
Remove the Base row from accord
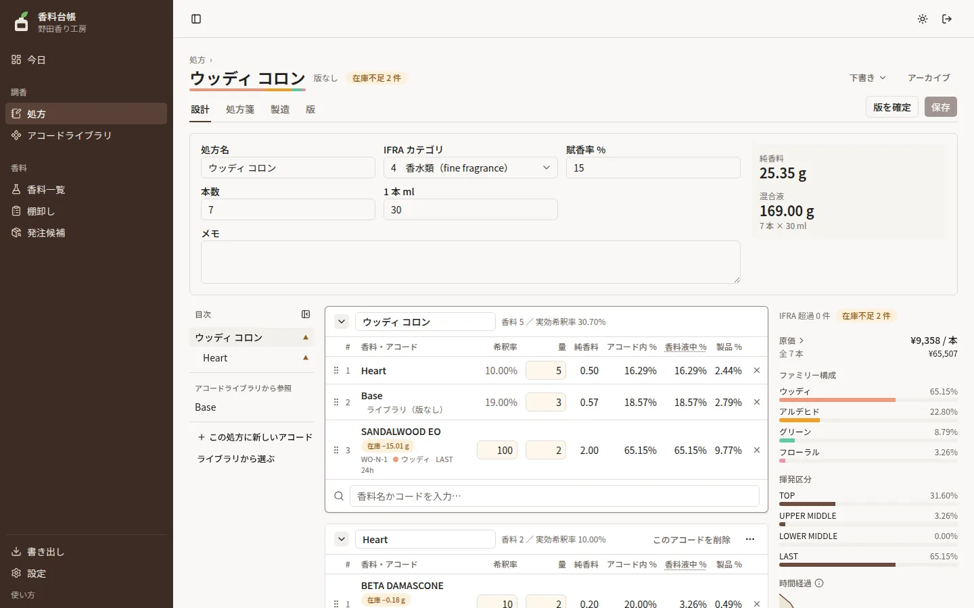[x=757, y=402]
